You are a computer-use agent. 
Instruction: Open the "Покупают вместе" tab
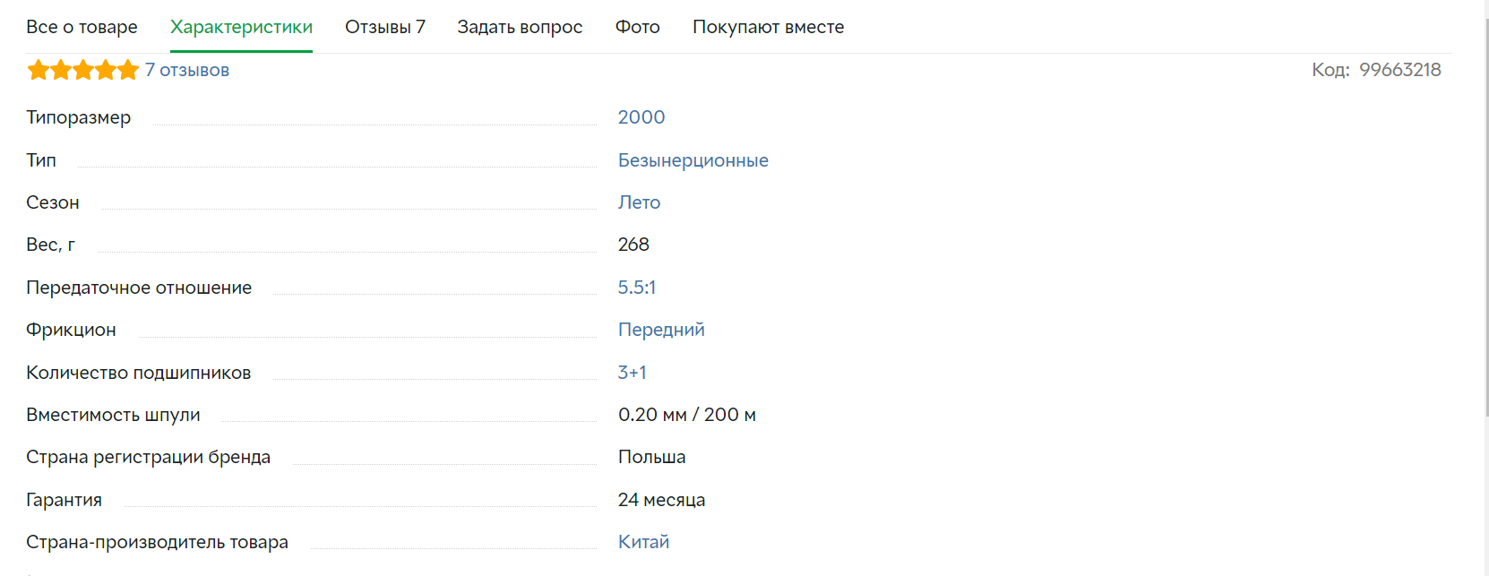[x=768, y=27]
